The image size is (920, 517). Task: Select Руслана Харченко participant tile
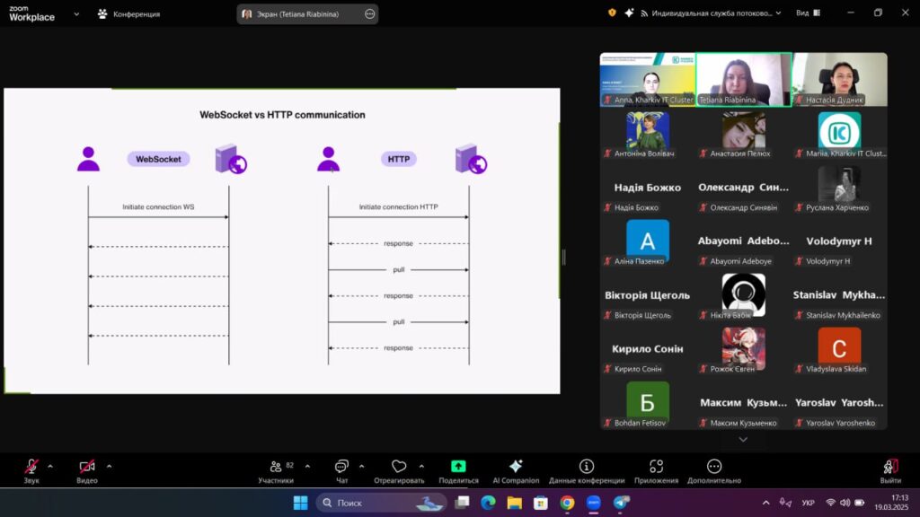[840, 188]
